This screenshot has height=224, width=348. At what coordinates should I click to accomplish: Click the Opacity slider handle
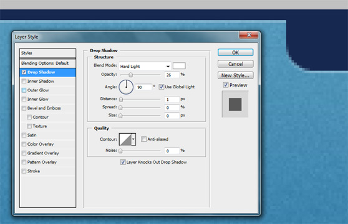131,75
